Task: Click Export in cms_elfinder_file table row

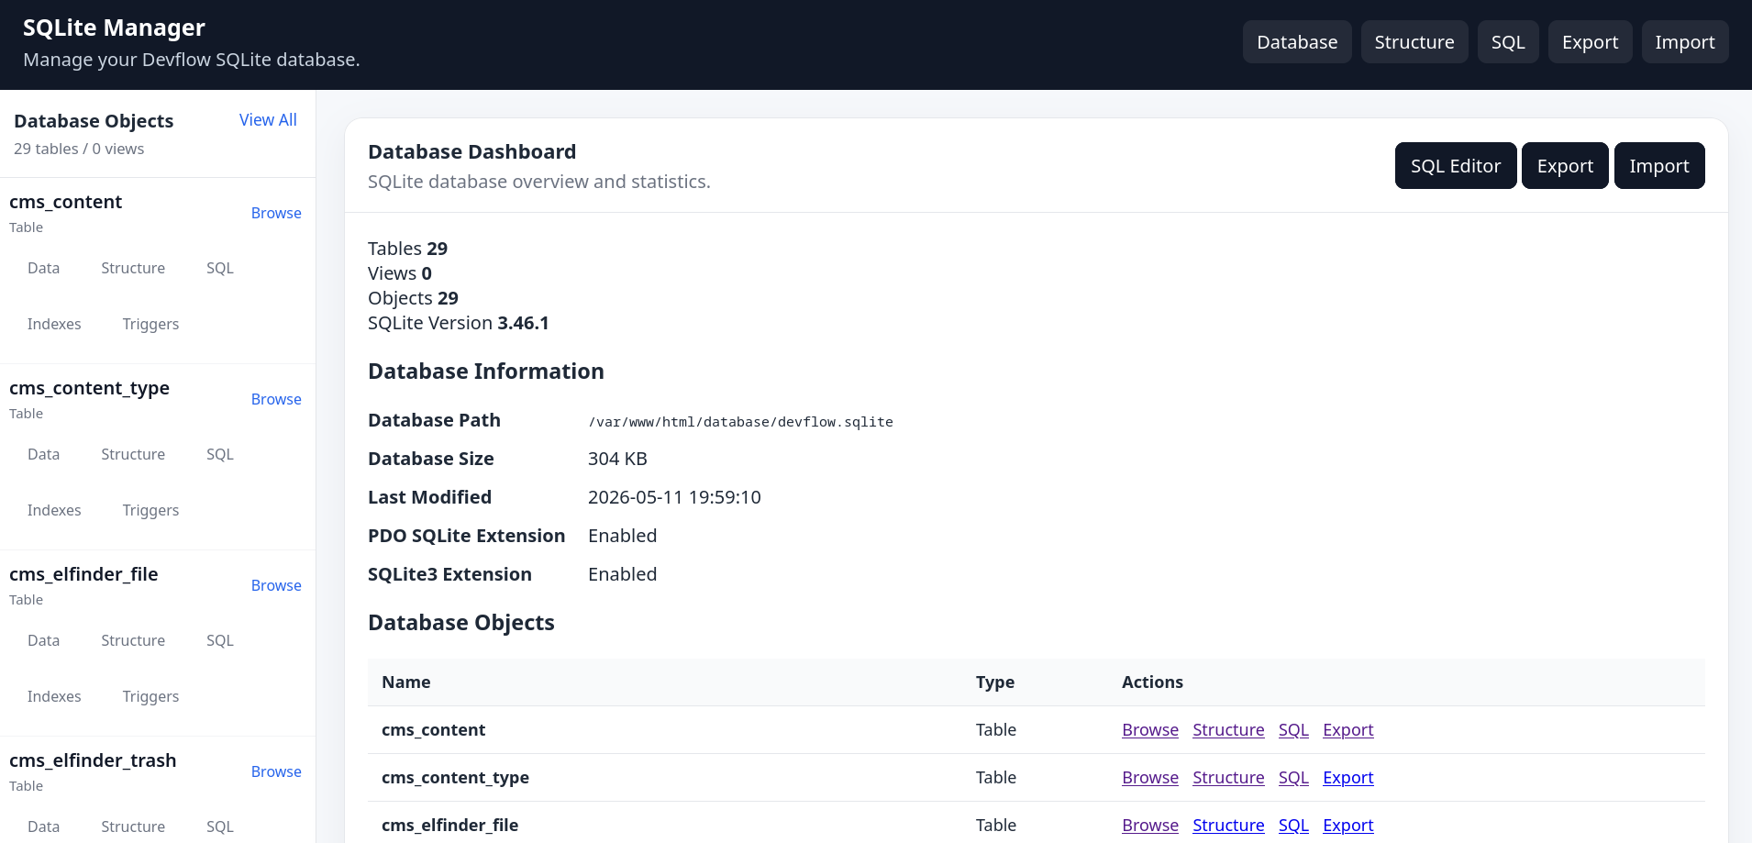Action: click(x=1348, y=826)
